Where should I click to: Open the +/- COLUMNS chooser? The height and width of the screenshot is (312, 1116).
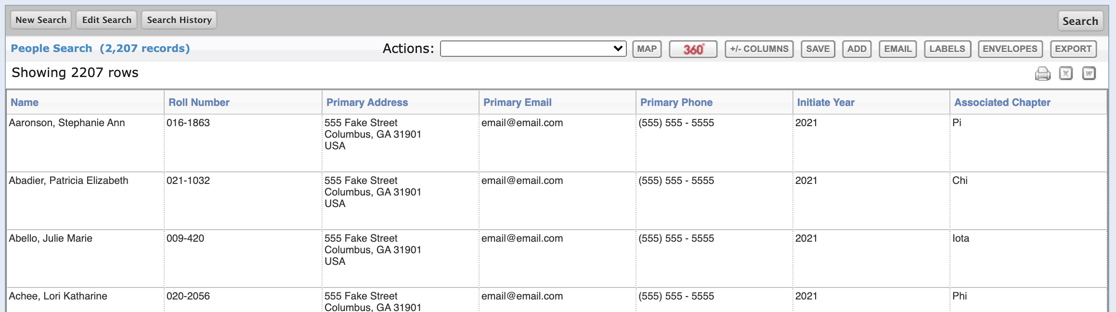[x=759, y=49]
